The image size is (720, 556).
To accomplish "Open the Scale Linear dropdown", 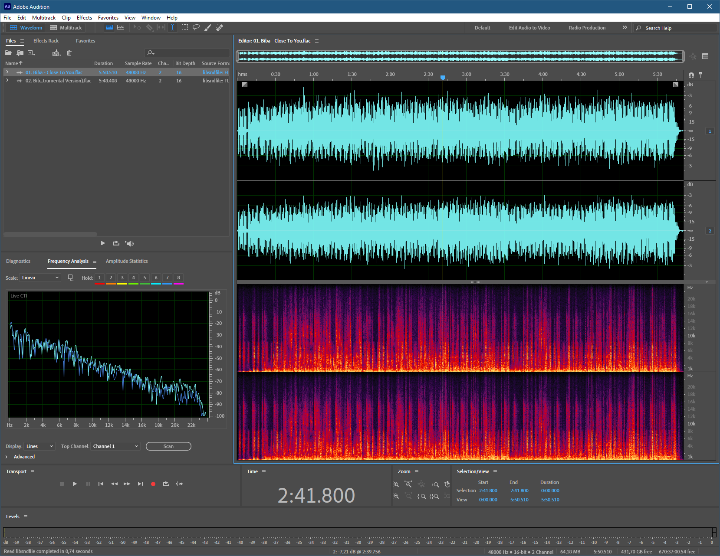I will (40, 278).
